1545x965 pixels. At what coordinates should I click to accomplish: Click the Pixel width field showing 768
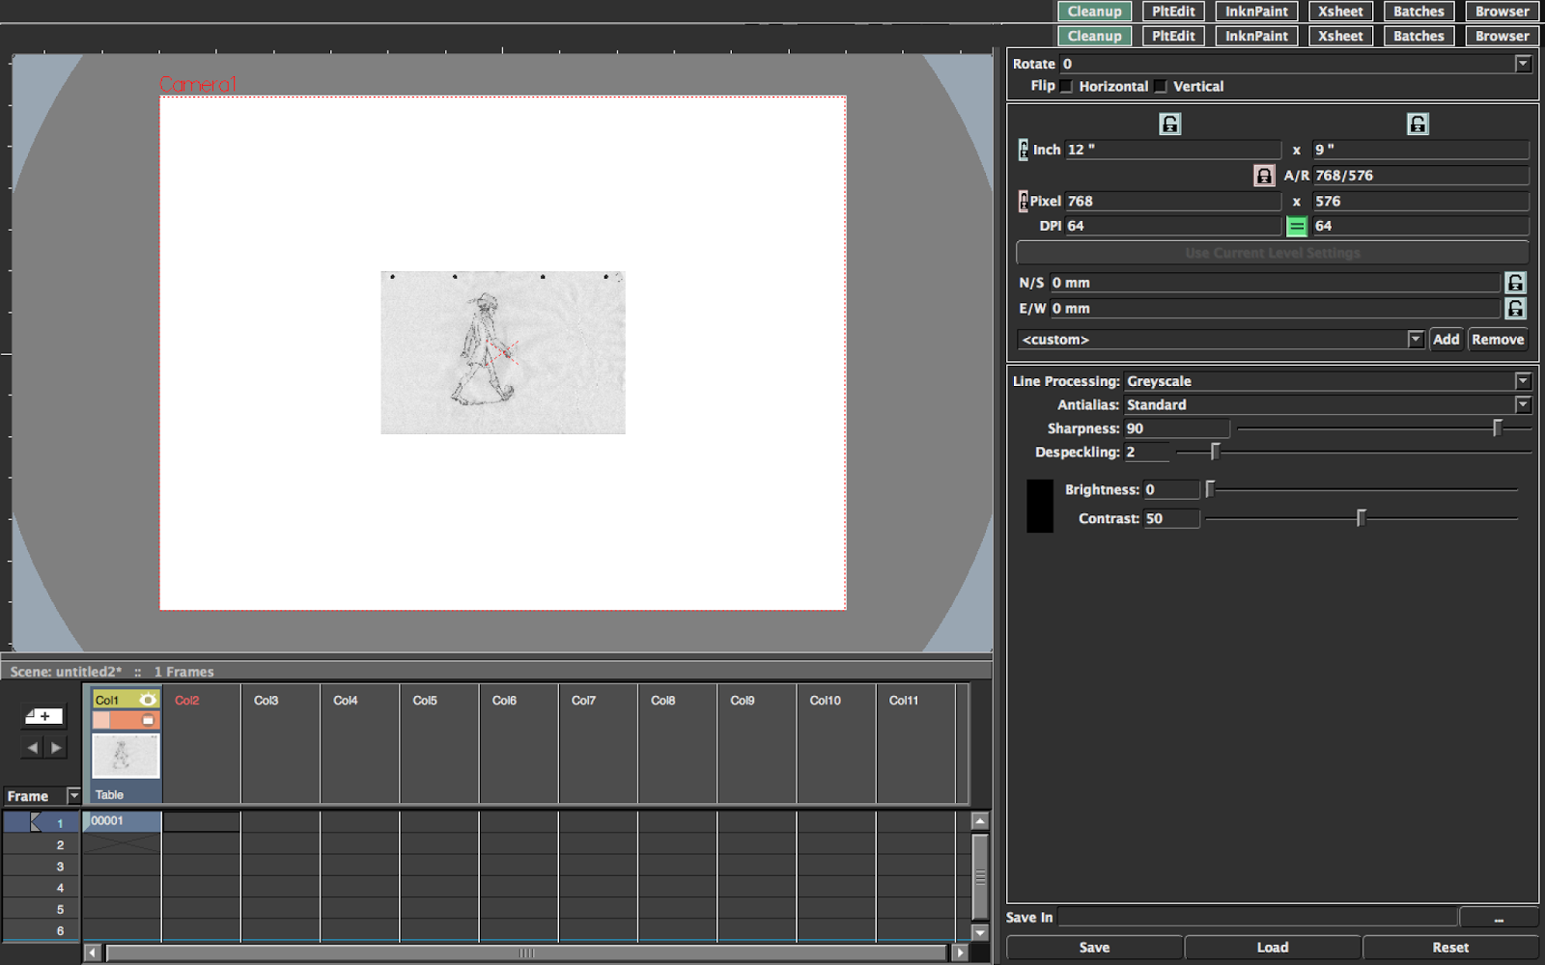(1173, 201)
